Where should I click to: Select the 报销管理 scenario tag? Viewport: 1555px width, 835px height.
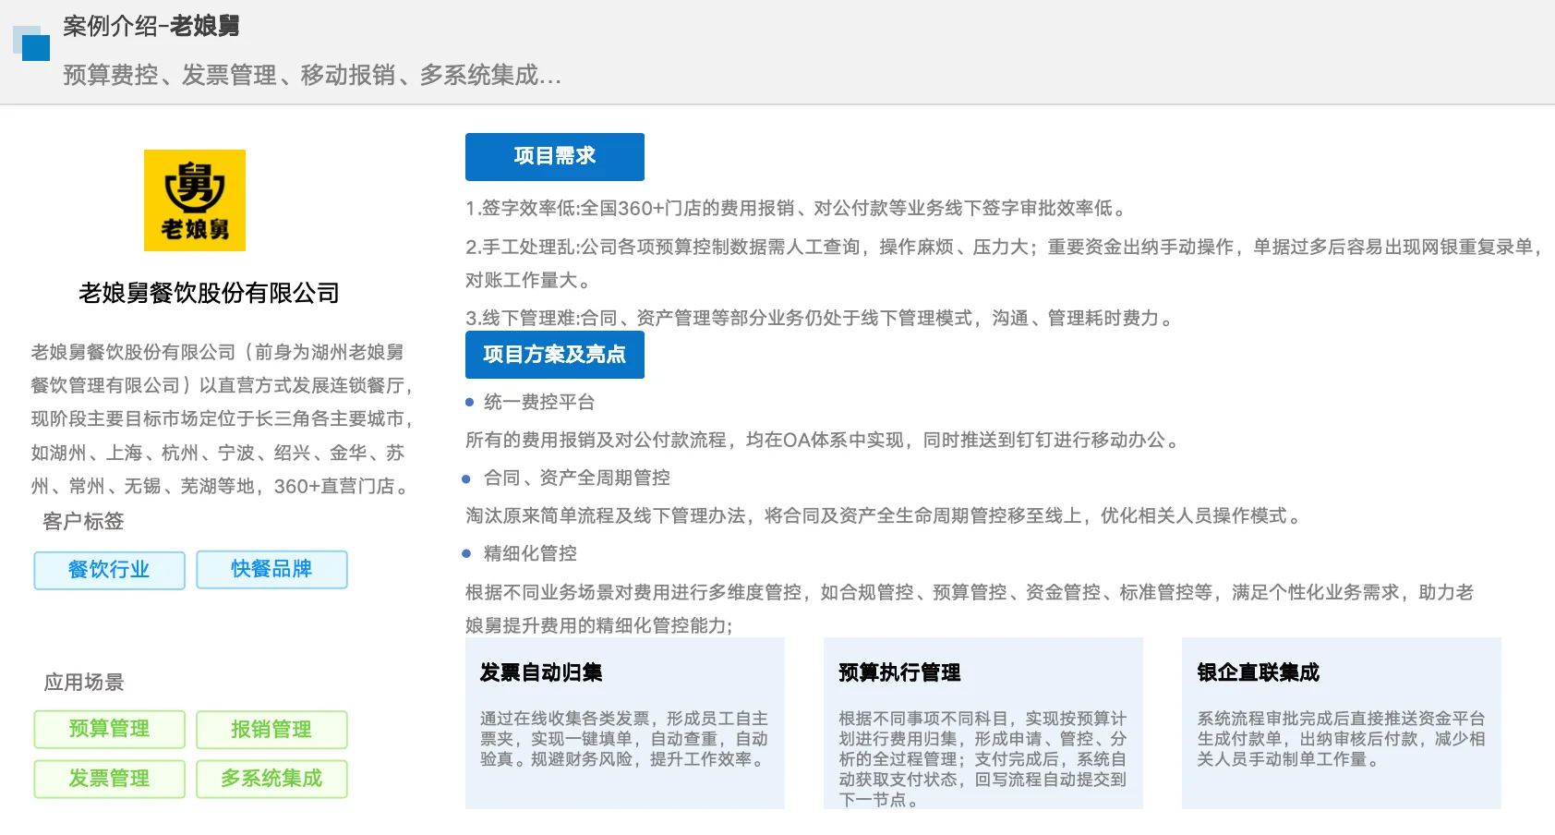(271, 729)
